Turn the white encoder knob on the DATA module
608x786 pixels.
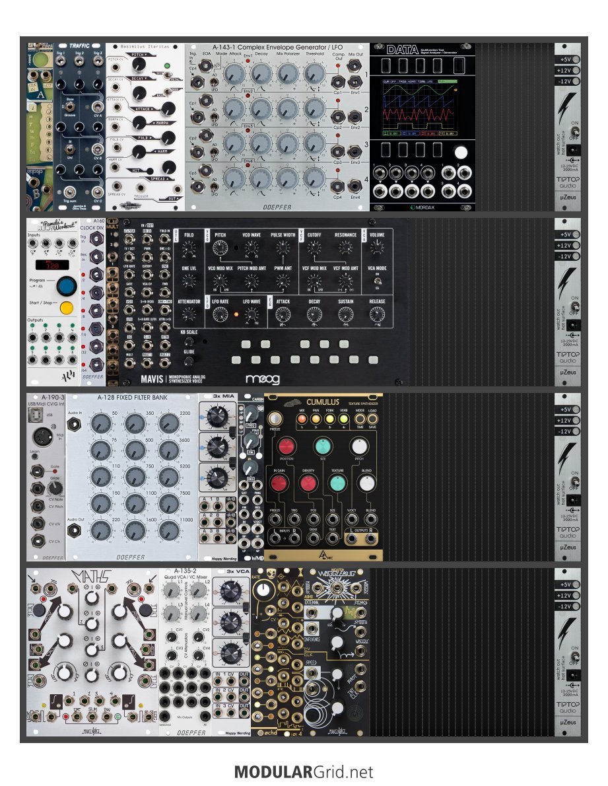click(x=461, y=153)
